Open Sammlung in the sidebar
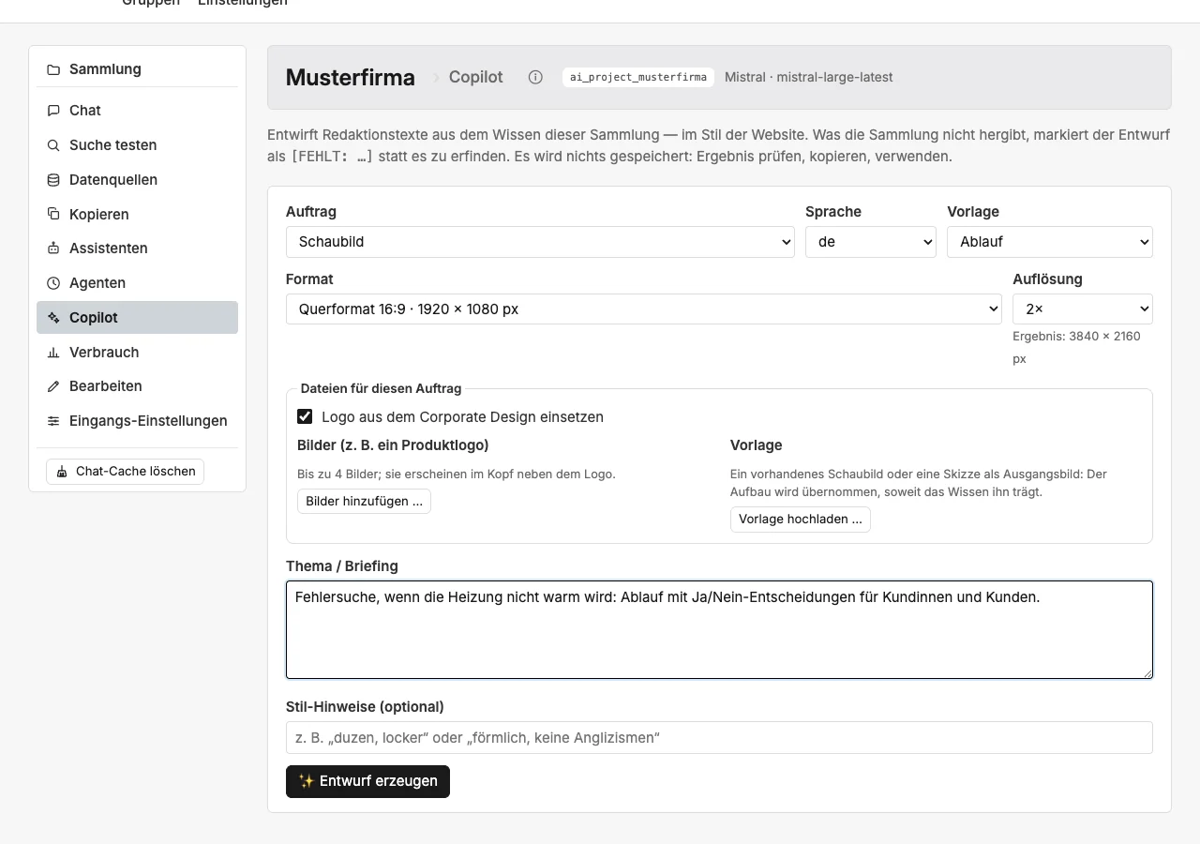1200x844 pixels. click(x=137, y=69)
